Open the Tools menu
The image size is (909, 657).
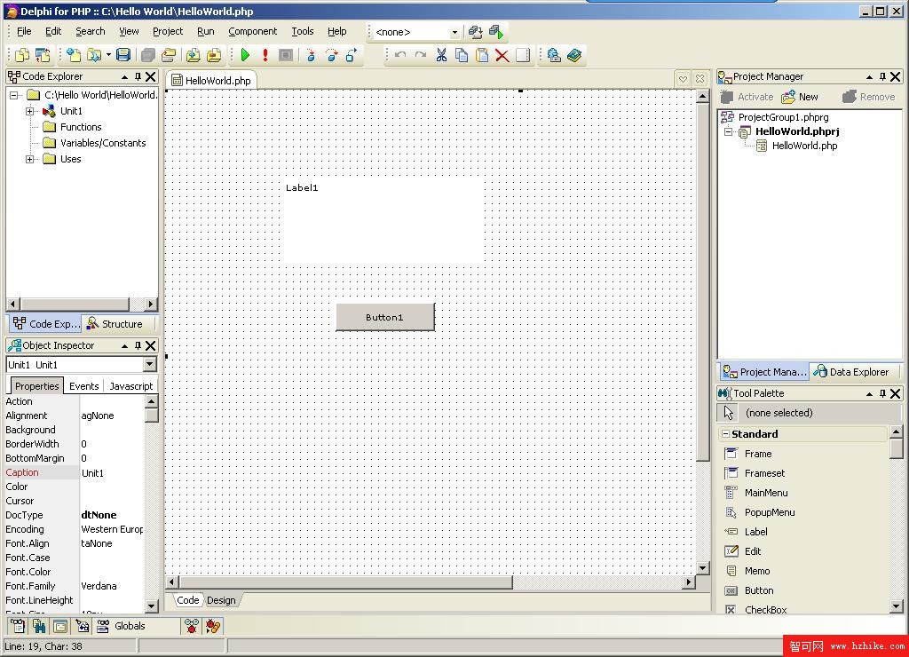pyautogui.click(x=303, y=31)
